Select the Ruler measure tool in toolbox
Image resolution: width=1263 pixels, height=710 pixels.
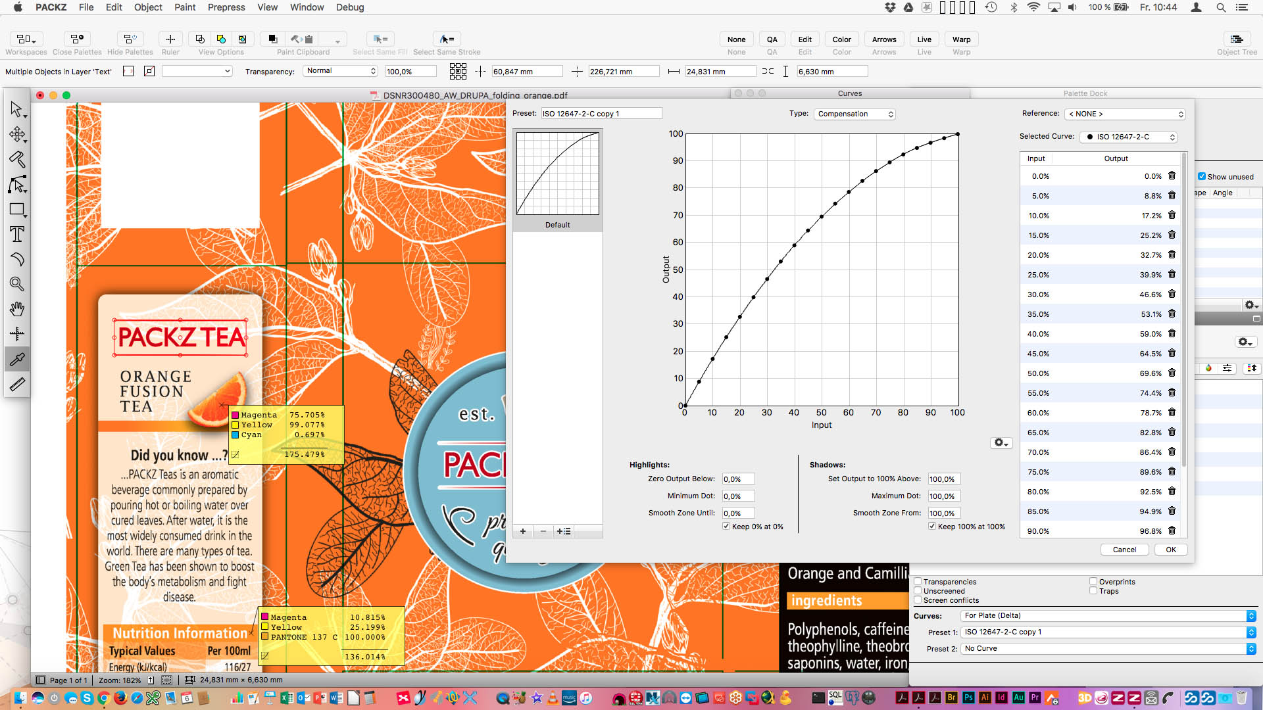[x=17, y=384]
